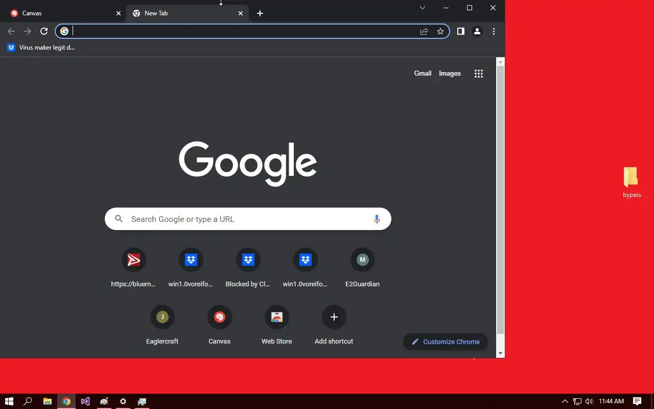The height and width of the screenshot is (409, 654).
Task: Share this page using the share icon
Action: 424,31
